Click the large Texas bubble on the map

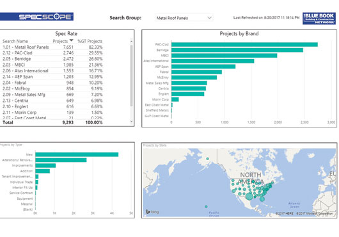click(x=249, y=197)
